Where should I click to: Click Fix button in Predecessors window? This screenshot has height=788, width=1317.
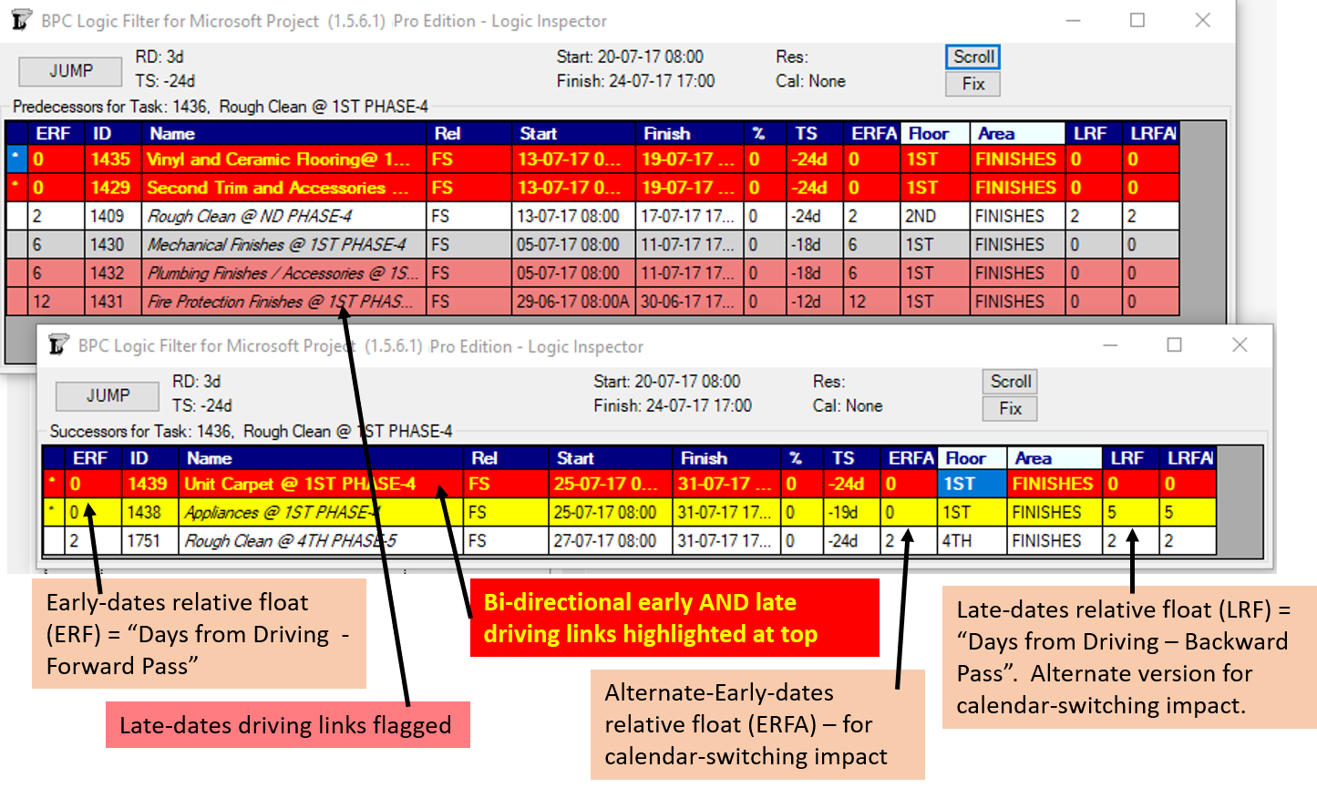point(973,84)
